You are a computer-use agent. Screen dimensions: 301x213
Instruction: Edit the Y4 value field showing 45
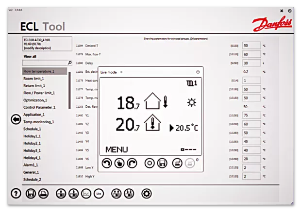click(251, 141)
